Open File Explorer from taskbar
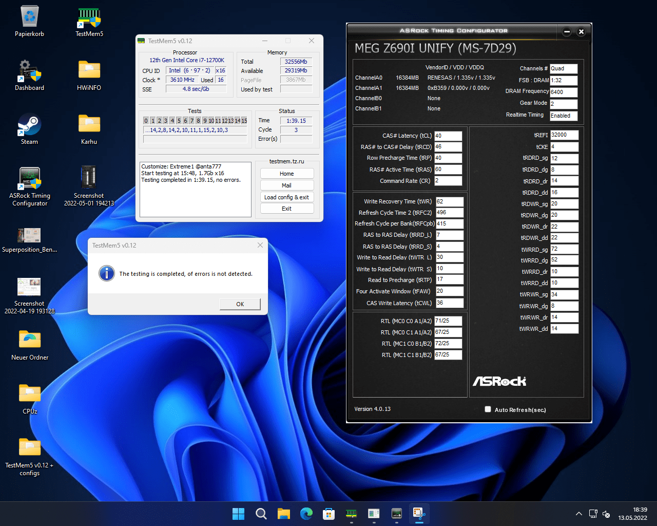The width and height of the screenshot is (657, 526). pos(284,514)
